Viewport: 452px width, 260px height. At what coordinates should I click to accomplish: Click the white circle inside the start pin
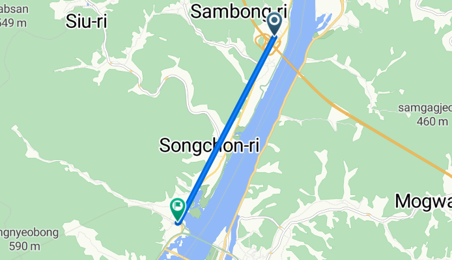(x=274, y=20)
